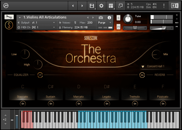This screenshot has width=182, height=130.
Task: Select the Marcato articulation slot
Action: coord(78,92)
